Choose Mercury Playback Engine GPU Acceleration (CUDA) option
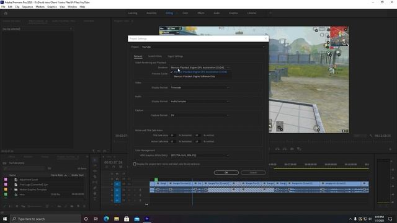 200,72
